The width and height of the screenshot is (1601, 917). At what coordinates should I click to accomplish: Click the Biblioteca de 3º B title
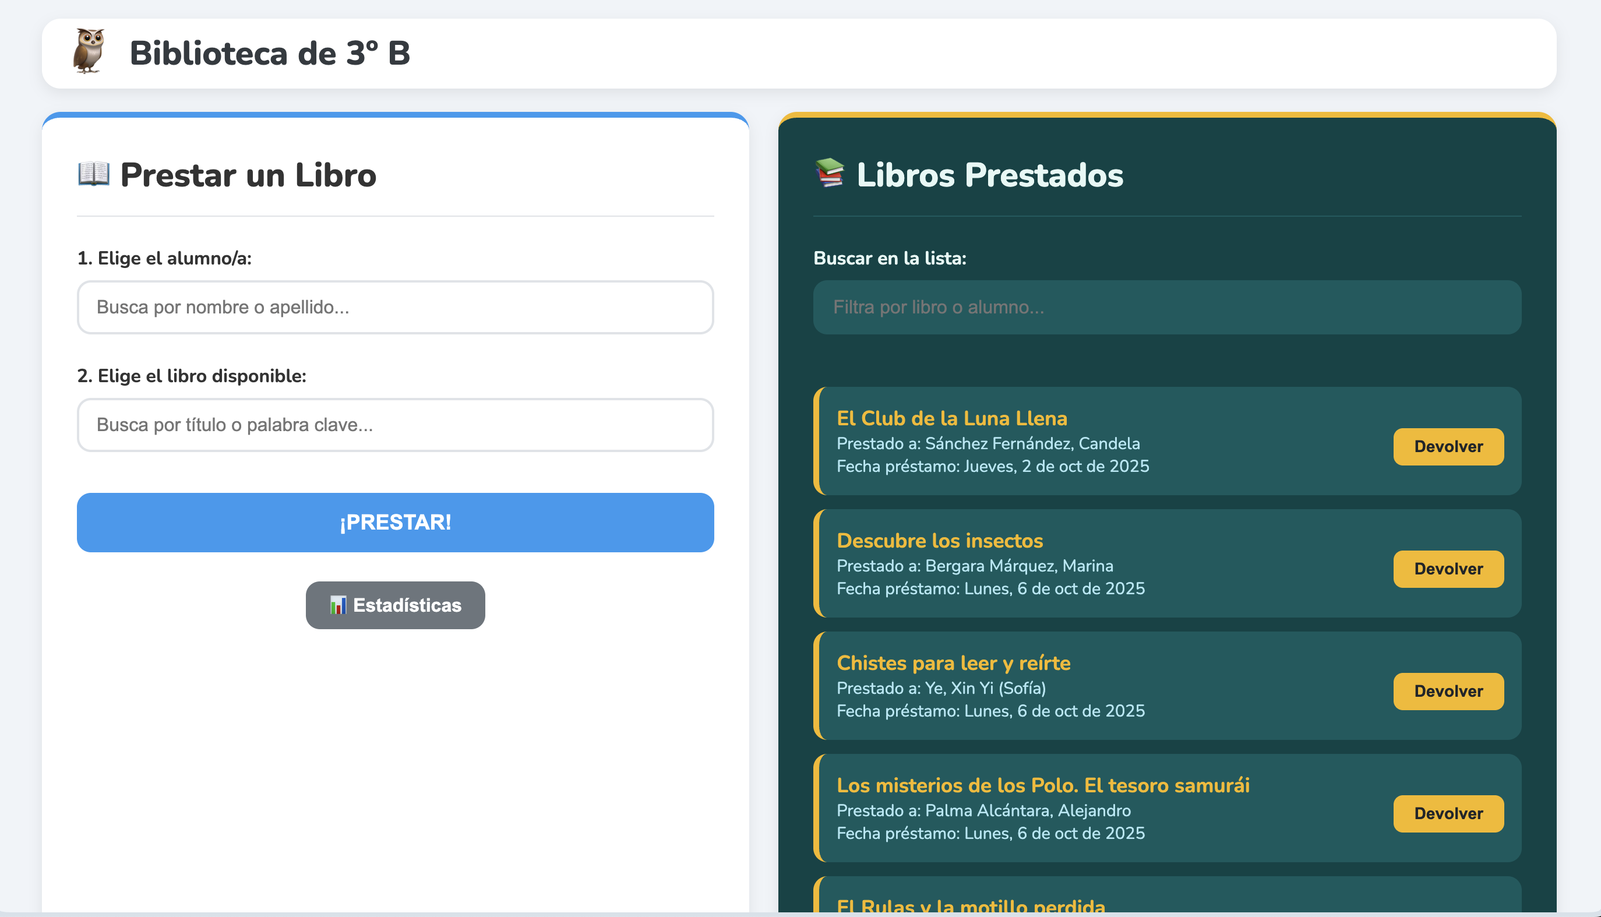[x=270, y=53]
